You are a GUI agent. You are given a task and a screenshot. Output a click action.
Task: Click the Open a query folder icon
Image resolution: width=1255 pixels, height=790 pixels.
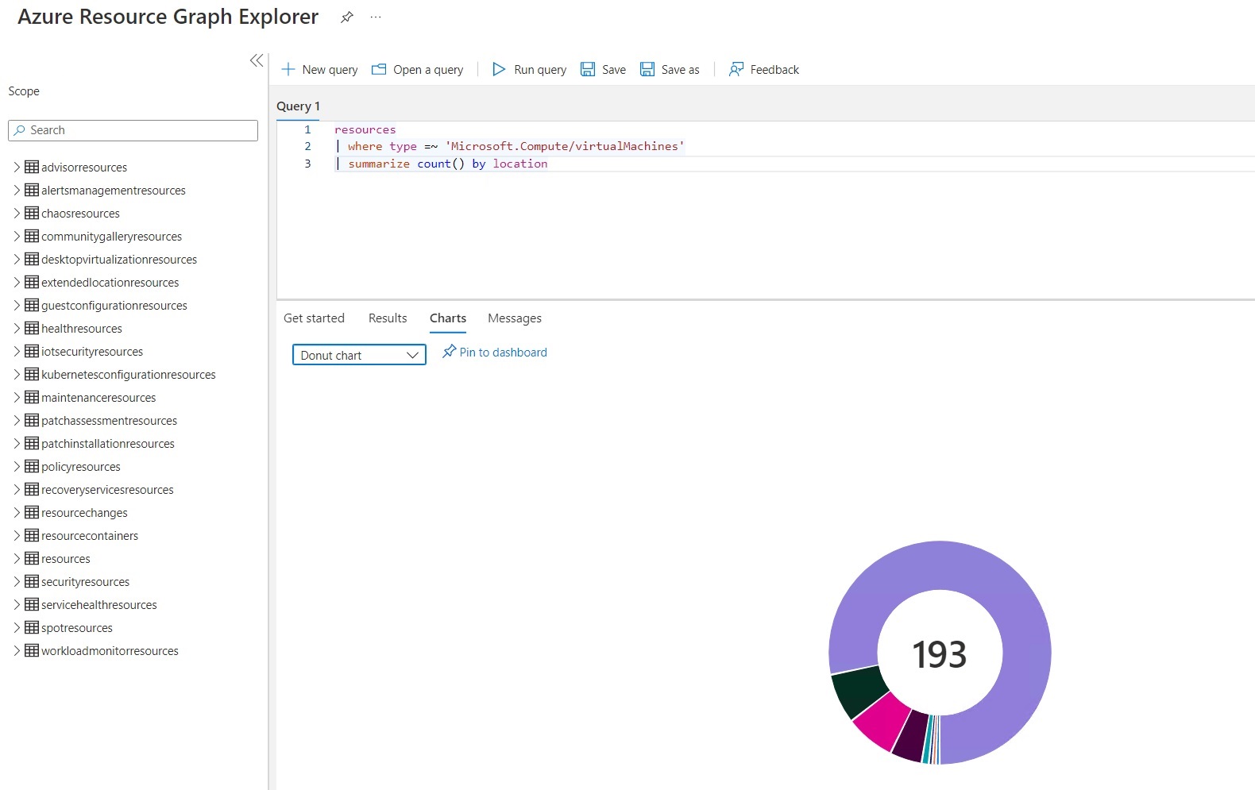click(x=379, y=70)
